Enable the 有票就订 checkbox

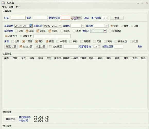tap(110, 31)
